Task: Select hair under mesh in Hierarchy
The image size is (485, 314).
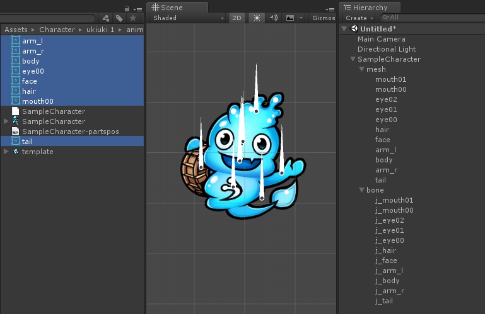Action: (382, 130)
